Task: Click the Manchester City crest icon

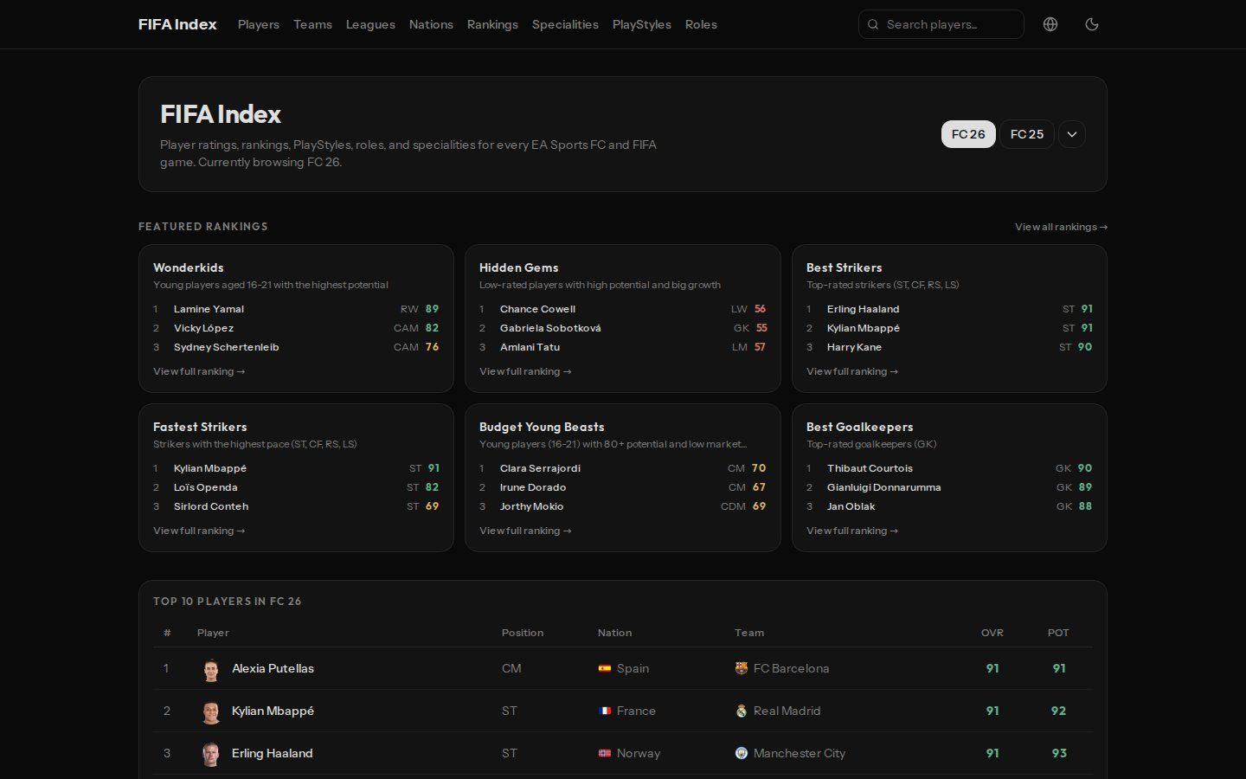Action: [742, 753]
